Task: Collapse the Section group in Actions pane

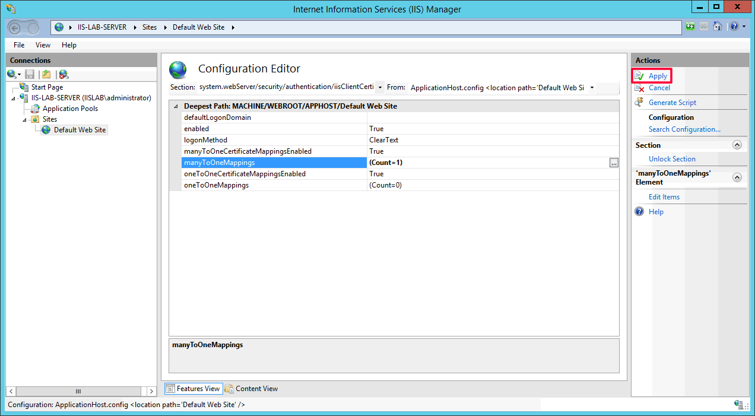Action: 737,145
